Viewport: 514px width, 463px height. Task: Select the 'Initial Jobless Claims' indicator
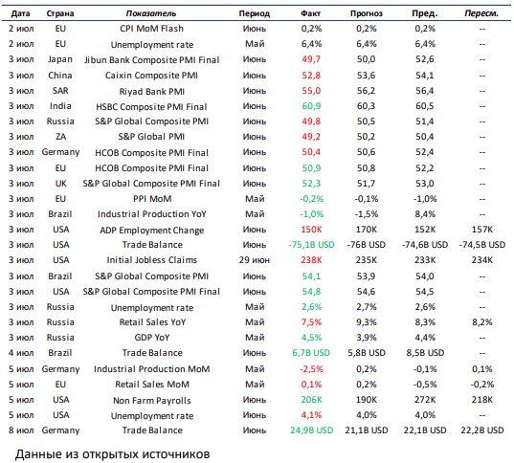click(152, 260)
